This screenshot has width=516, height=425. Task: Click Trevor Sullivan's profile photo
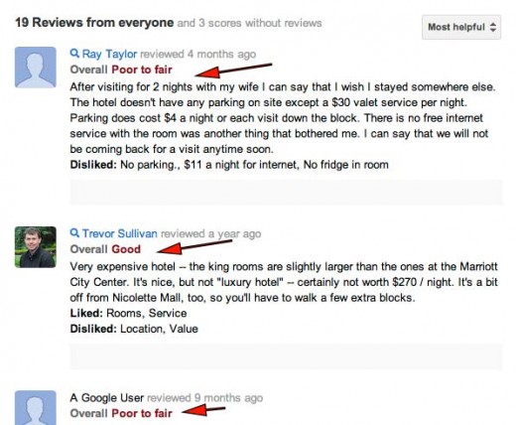36,247
